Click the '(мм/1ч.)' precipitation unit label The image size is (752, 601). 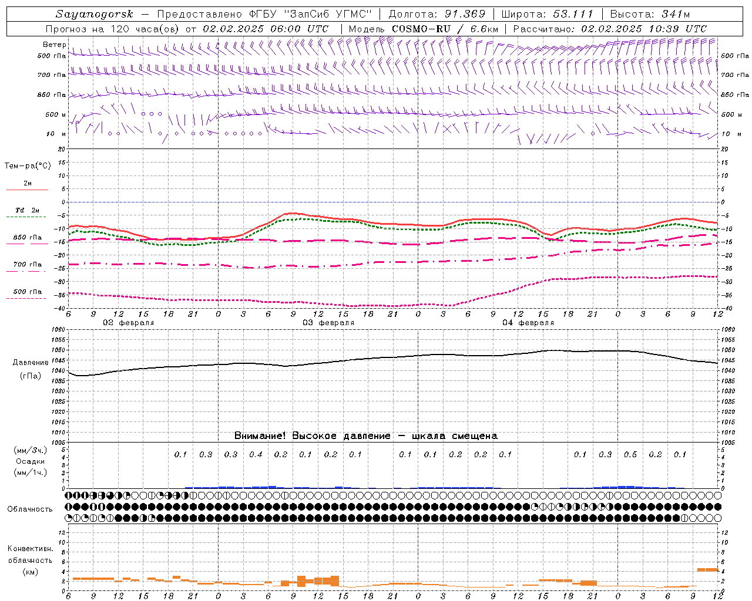tap(31, 472)
